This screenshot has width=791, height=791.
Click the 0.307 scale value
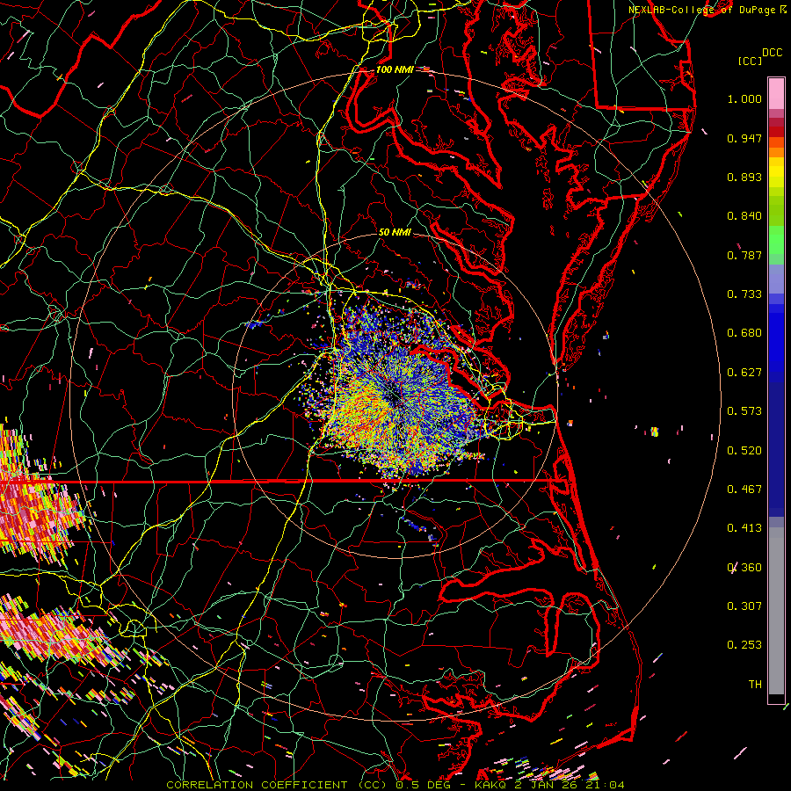click(x=744, y=606)
